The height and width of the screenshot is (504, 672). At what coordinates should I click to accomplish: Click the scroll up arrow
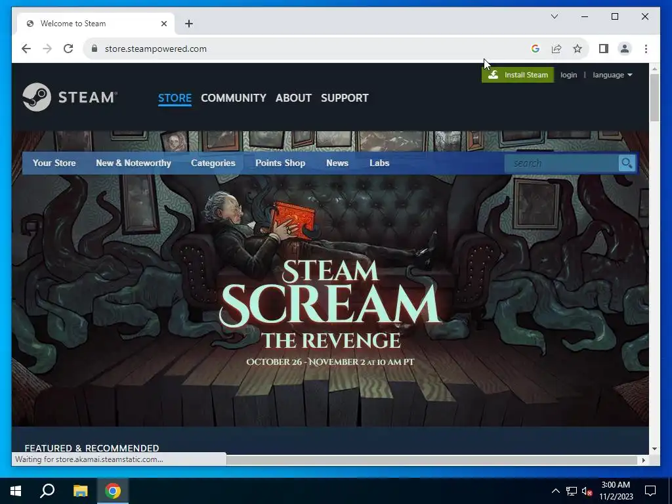point(654,69)
